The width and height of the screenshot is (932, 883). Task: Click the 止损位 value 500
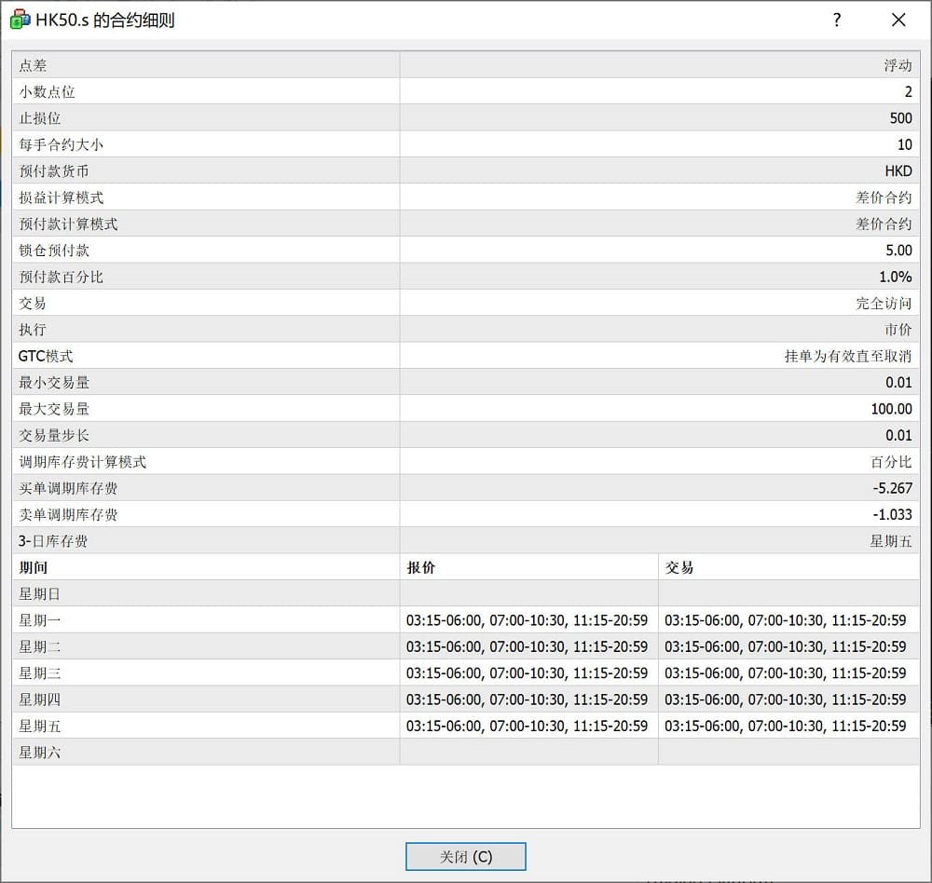[x=900, y=118]
